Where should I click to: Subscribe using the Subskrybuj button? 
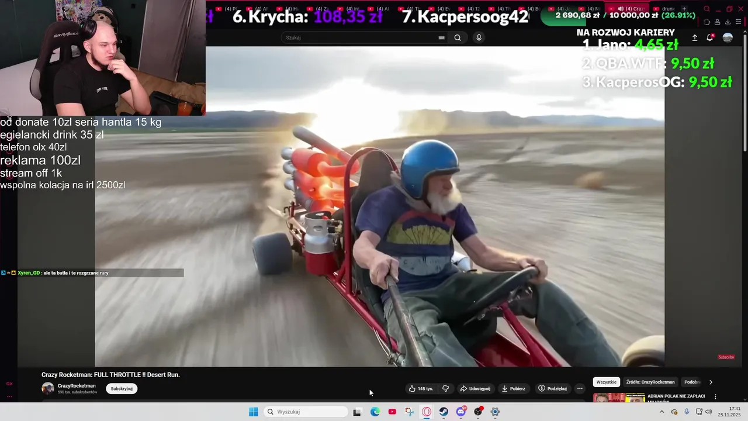point(122,388)
